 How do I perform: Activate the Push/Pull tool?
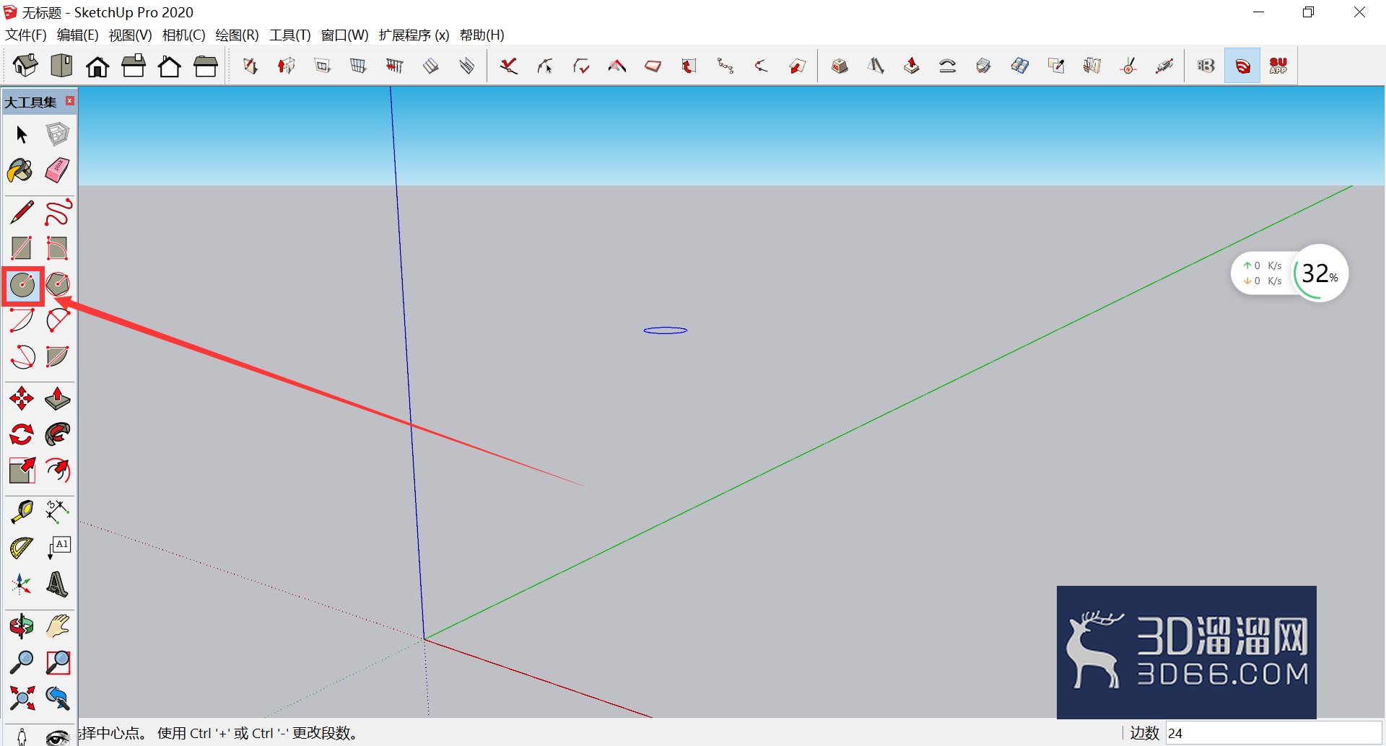click(57, 398)
